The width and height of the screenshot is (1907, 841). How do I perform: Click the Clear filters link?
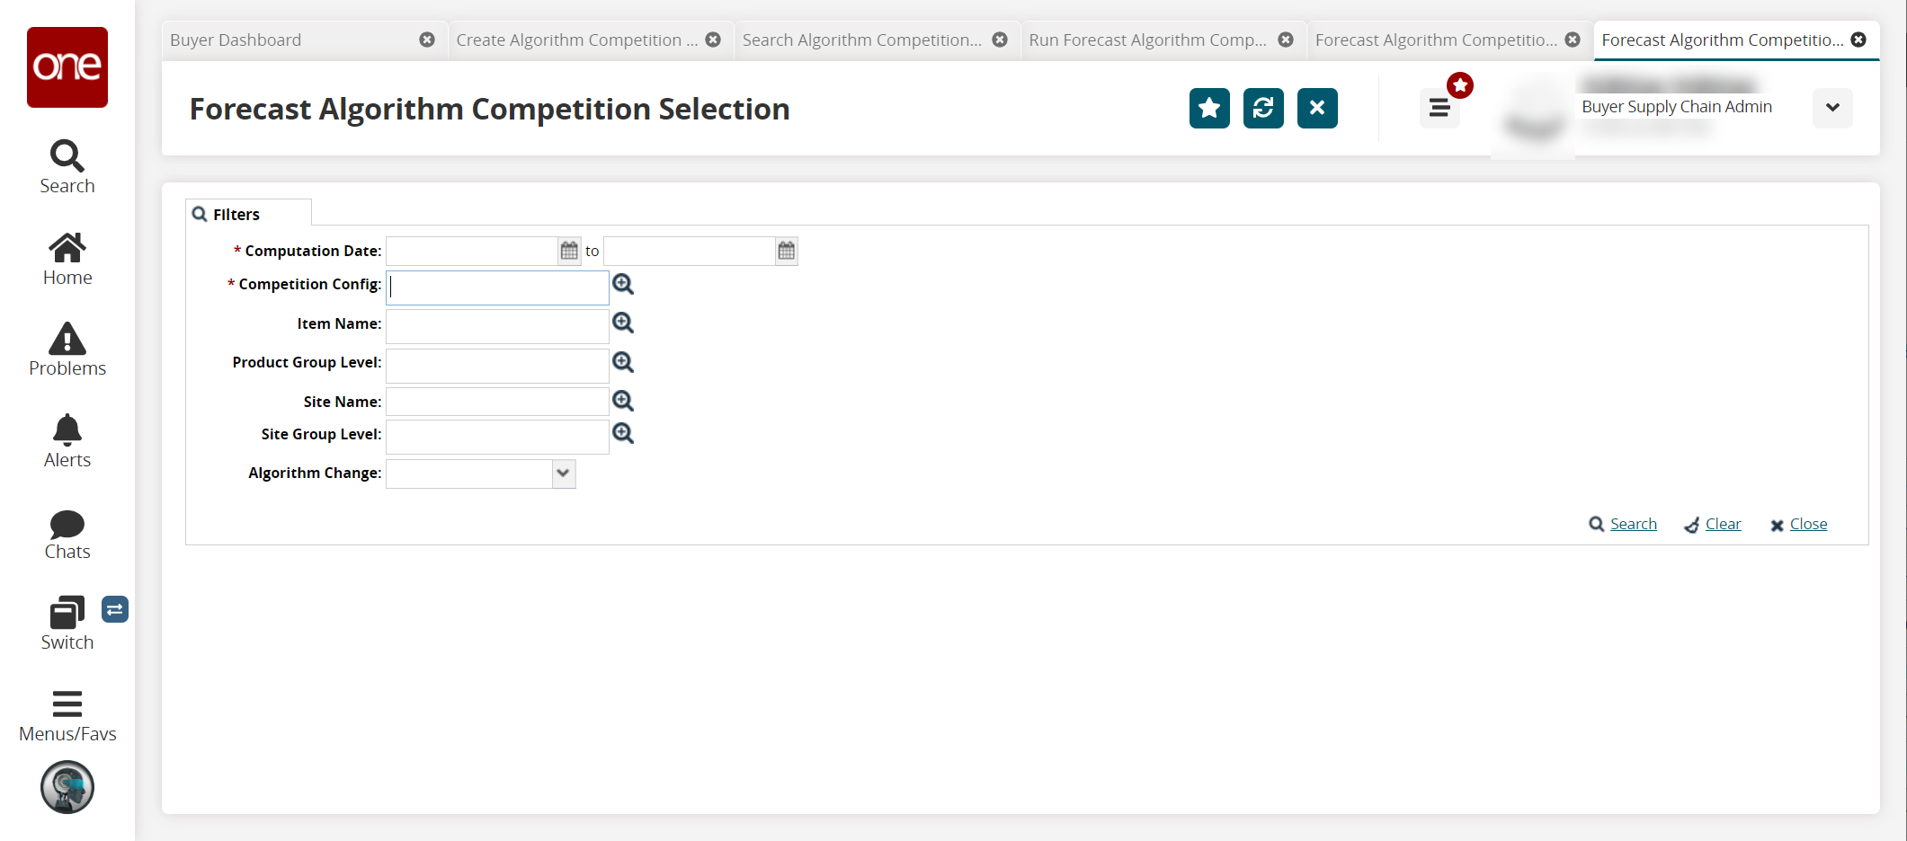(x=1723, y=524)
